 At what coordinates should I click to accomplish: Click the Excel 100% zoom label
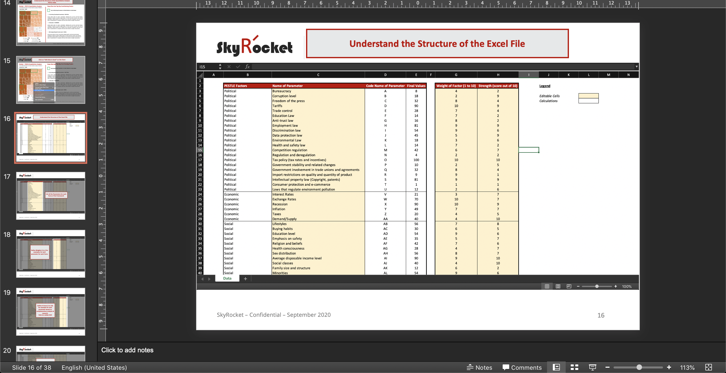click(627, 287)
